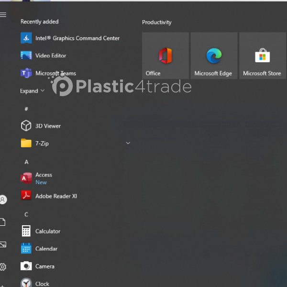Viewport: 287px width, 287px height.
Task: Click the 7-Zip folder icon
Action: 26,143
